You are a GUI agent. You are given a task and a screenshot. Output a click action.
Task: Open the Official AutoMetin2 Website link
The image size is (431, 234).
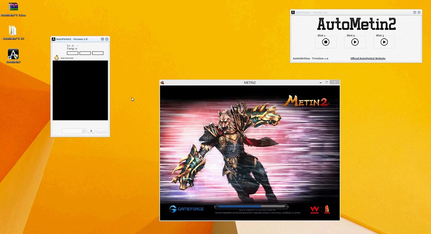coord(368,58)
